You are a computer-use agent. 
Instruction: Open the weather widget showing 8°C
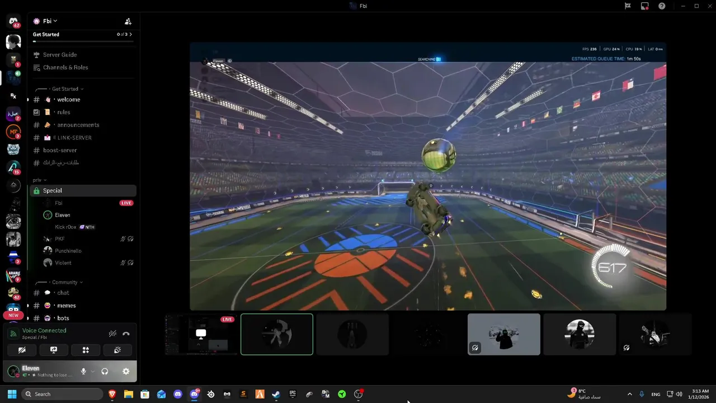[x=585, y=394]
